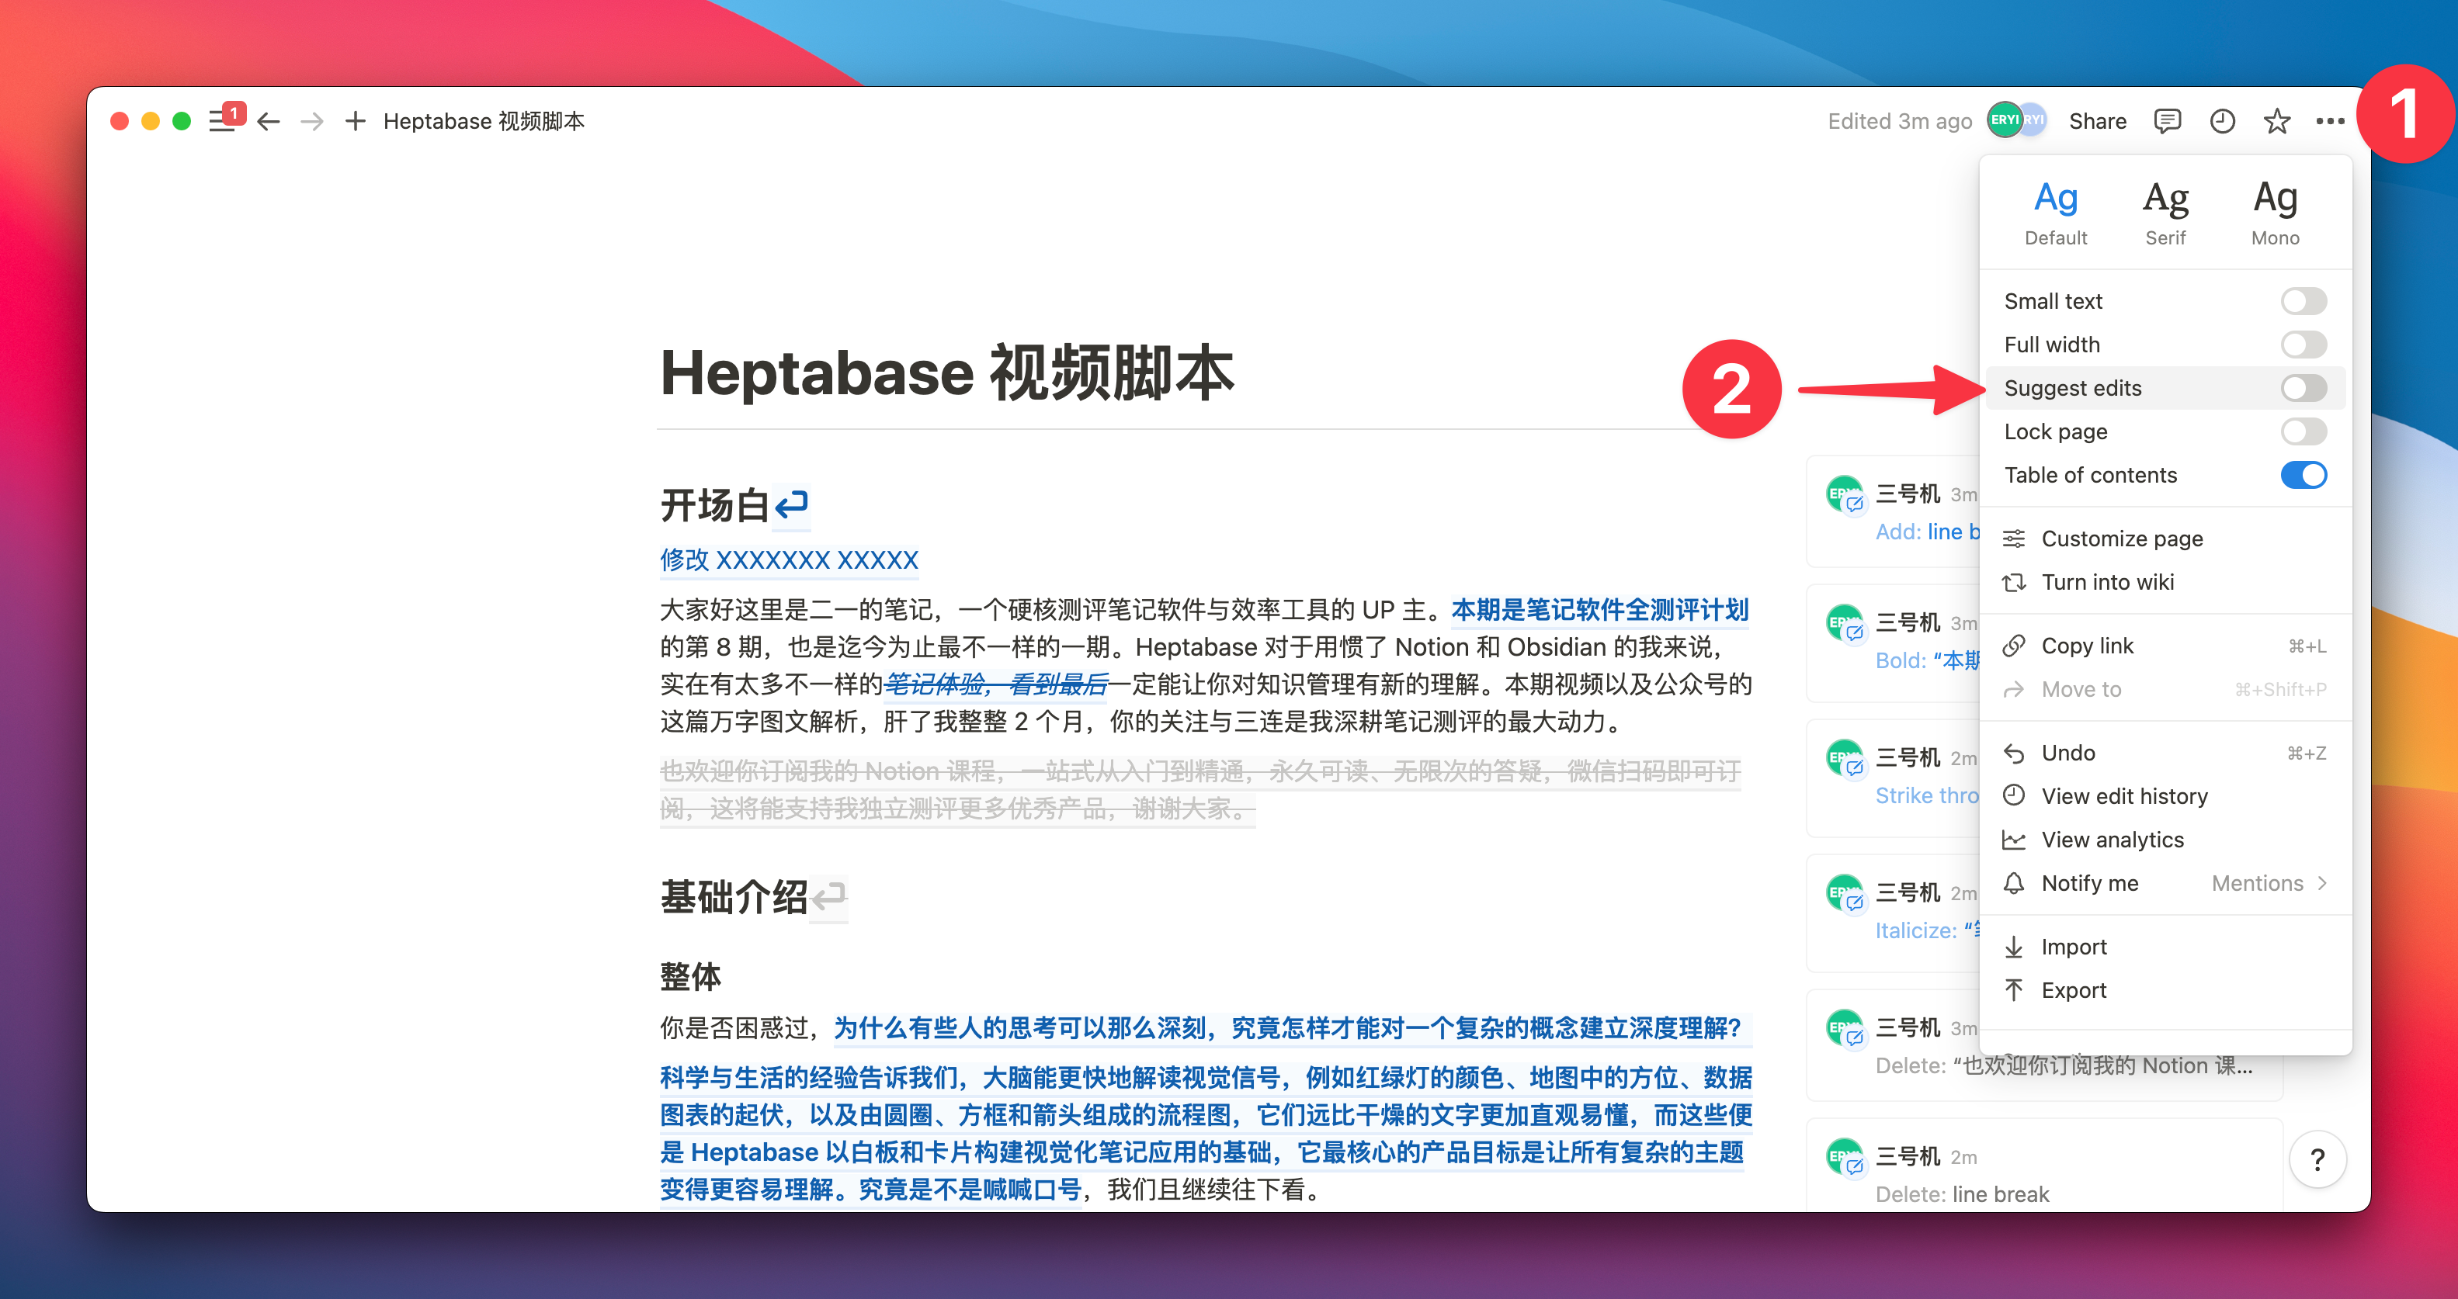Select View analytics

[2113, 840]
